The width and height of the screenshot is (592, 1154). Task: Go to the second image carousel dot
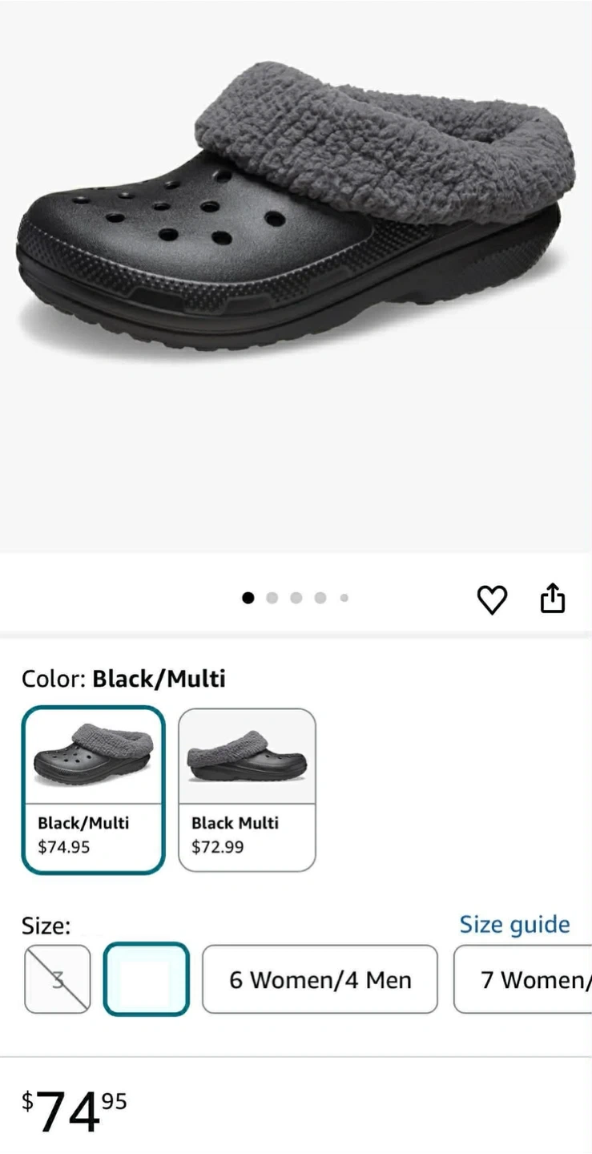[272, 598]
